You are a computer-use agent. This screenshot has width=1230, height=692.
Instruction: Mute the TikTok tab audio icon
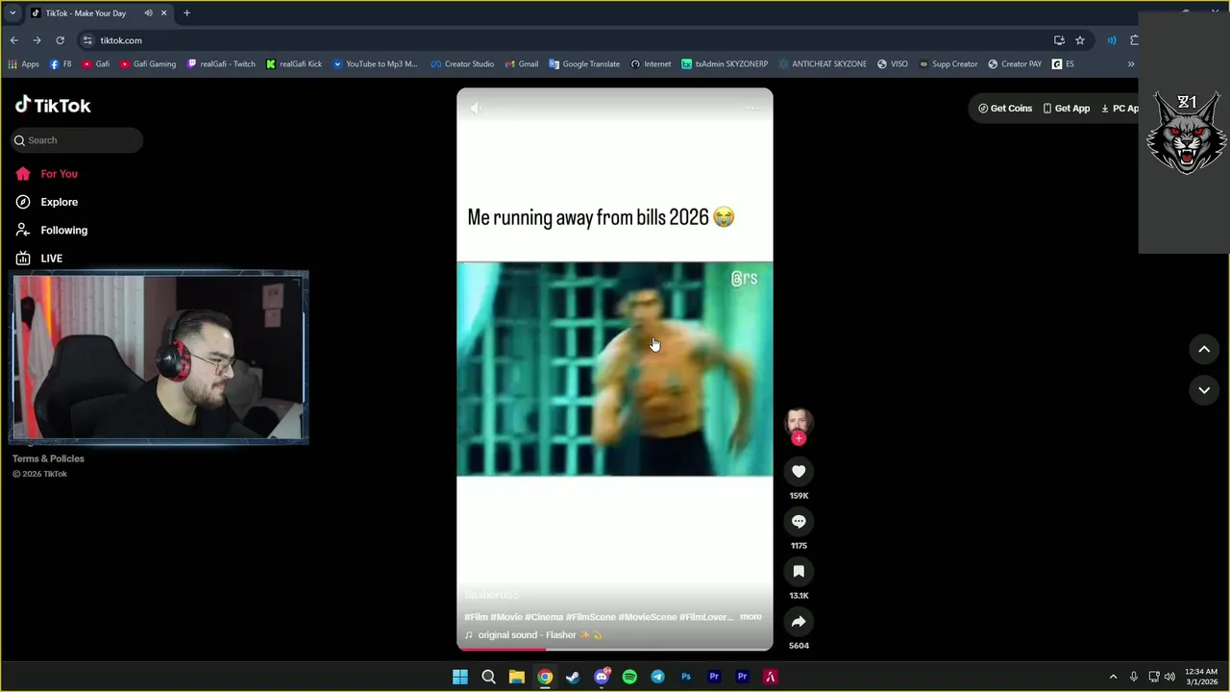point(148,13)
